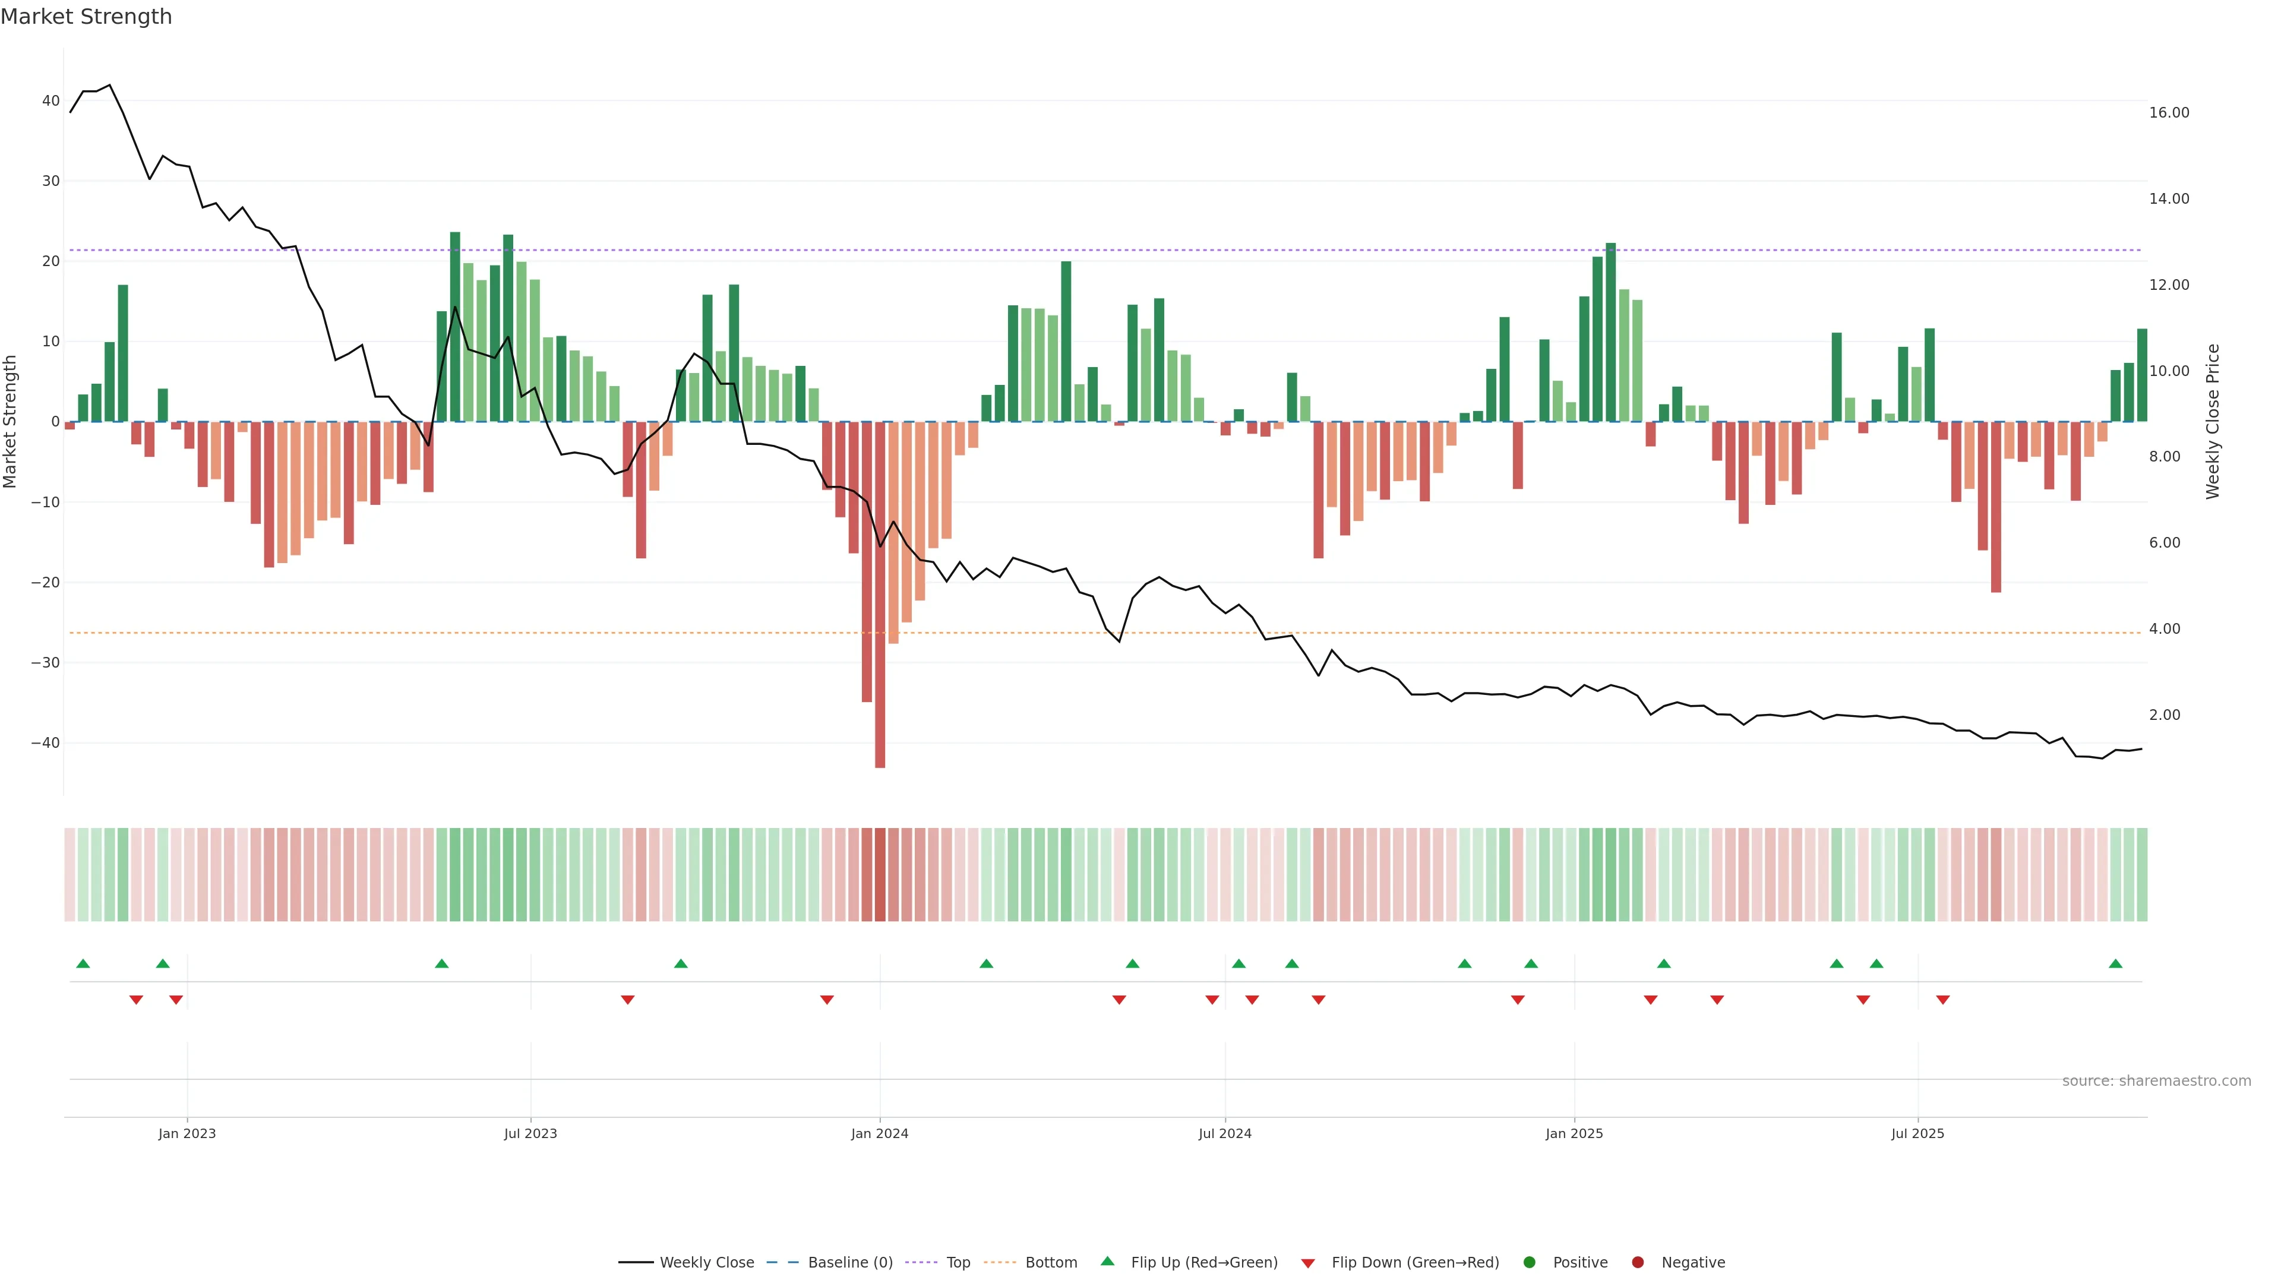
Task: Click the first red flip-down triangle marker
Action: [x=137, y=1000]
